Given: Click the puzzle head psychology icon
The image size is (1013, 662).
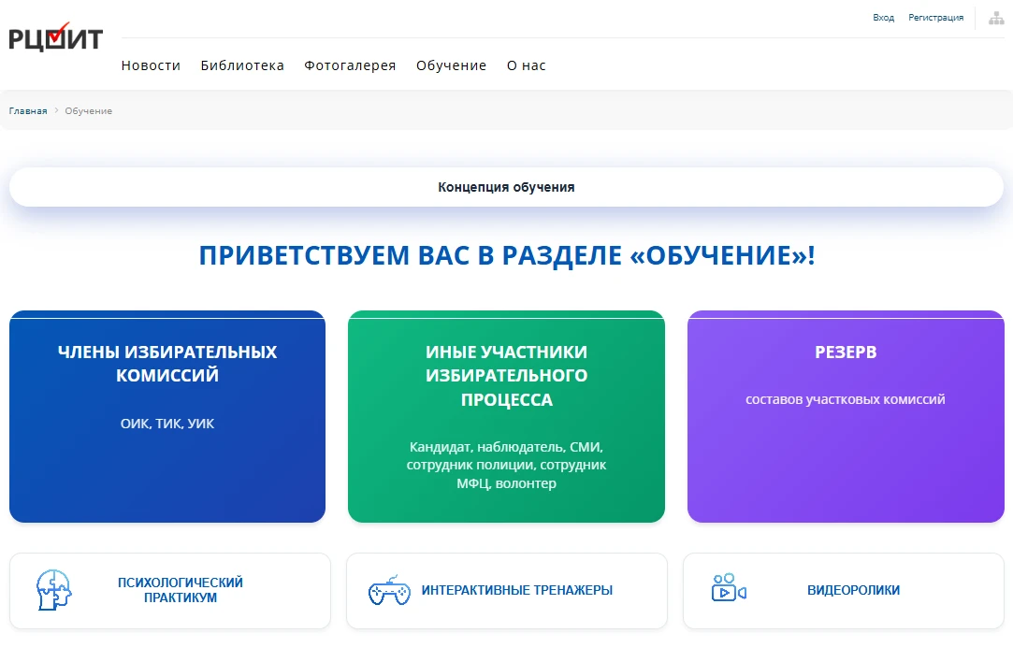Looking at the screenshot, I should coord(53,590).
